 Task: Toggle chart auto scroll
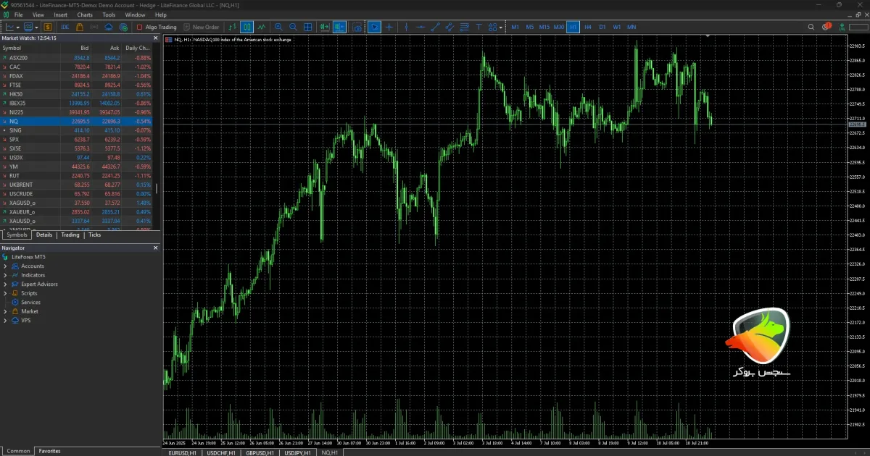pyautogui.click(x=324, y=27)
